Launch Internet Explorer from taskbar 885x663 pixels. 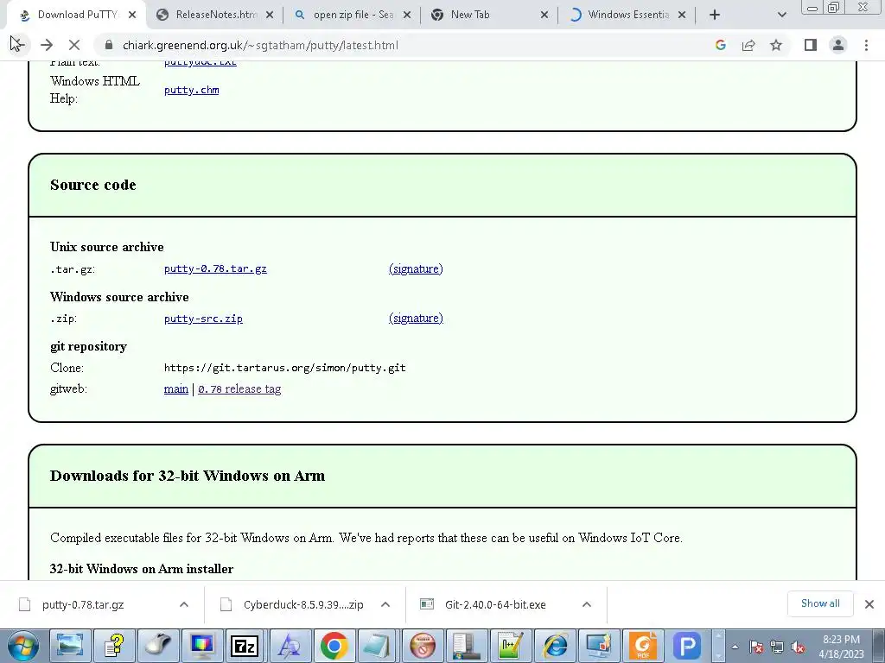tap(555, 646)
